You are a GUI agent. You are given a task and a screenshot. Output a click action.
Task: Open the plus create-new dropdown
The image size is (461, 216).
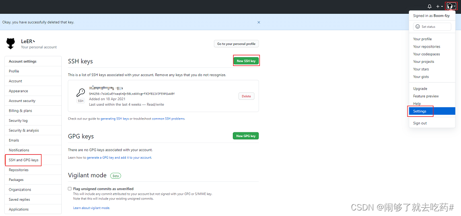439,6
